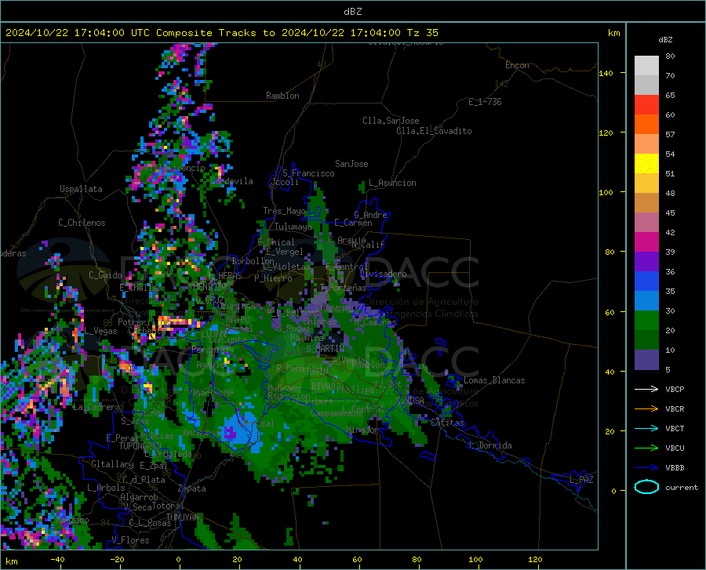The image size is (706, 570).
Task: Select the yellow 51 dBZ color swatch
Action: click(x=646, y=164)
